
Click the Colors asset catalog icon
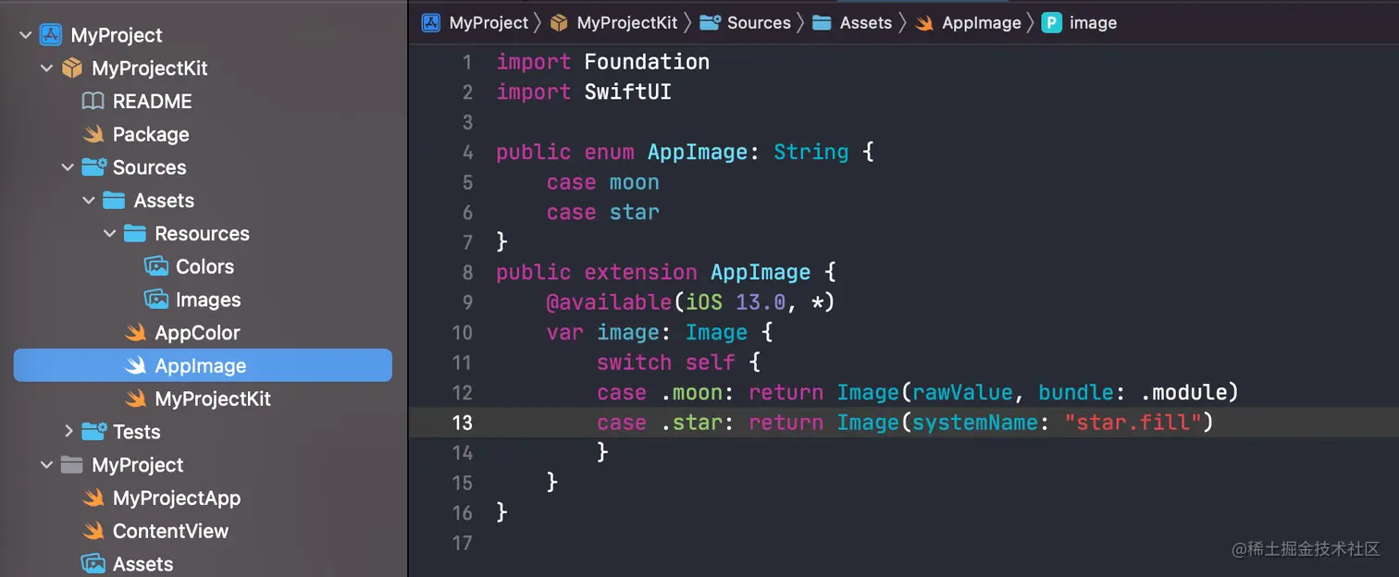[156, 266]
